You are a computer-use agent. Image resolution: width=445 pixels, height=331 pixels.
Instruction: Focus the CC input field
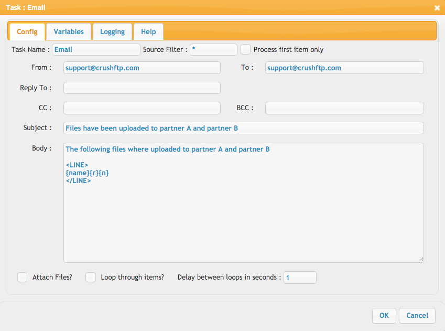(142, 108)
